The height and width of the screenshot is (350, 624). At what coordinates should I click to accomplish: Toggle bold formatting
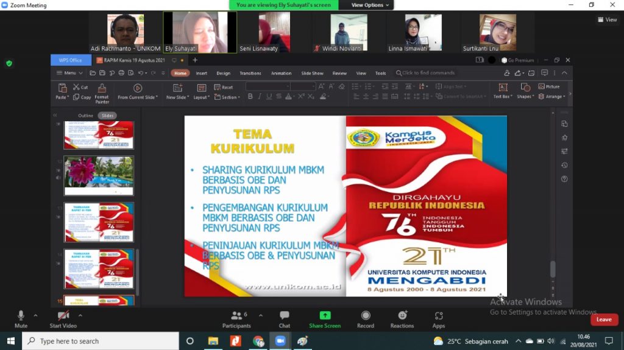250,96
